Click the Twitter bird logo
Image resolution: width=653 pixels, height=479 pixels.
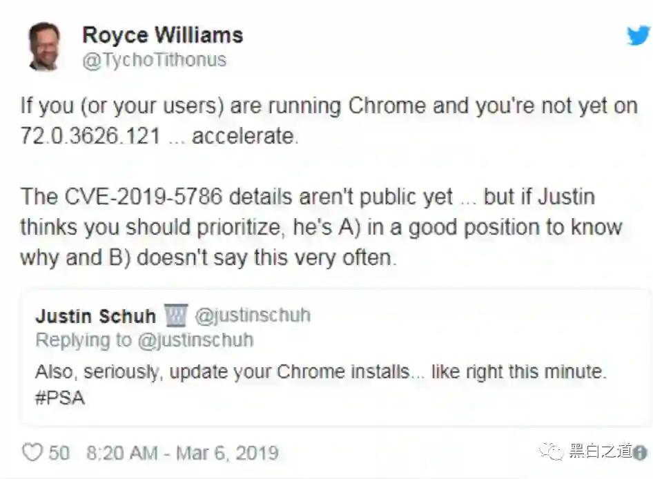pyautogui.click(x=638, y=35)
